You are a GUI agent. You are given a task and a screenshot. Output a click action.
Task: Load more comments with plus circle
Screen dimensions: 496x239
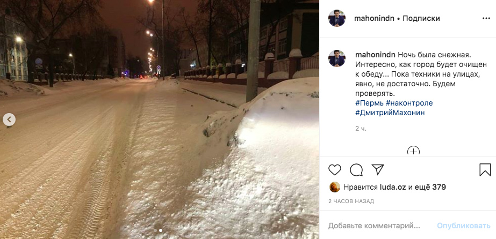(413, 151)
